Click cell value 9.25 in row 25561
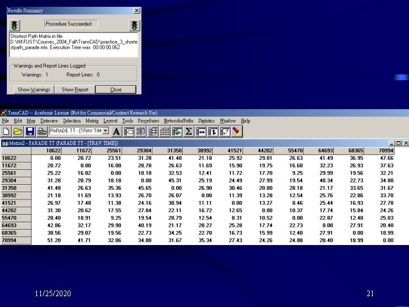This screenshot has height=307, width=409. [x=298, y=173]
